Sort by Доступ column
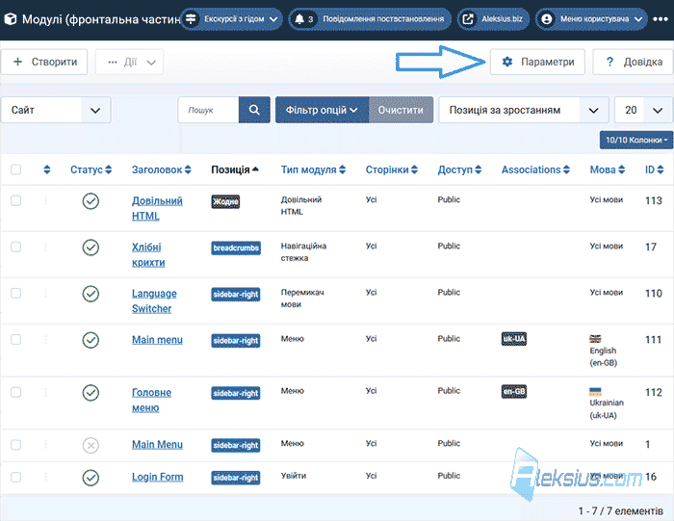This screenshot has width=674, height=521. pos(459,169)
